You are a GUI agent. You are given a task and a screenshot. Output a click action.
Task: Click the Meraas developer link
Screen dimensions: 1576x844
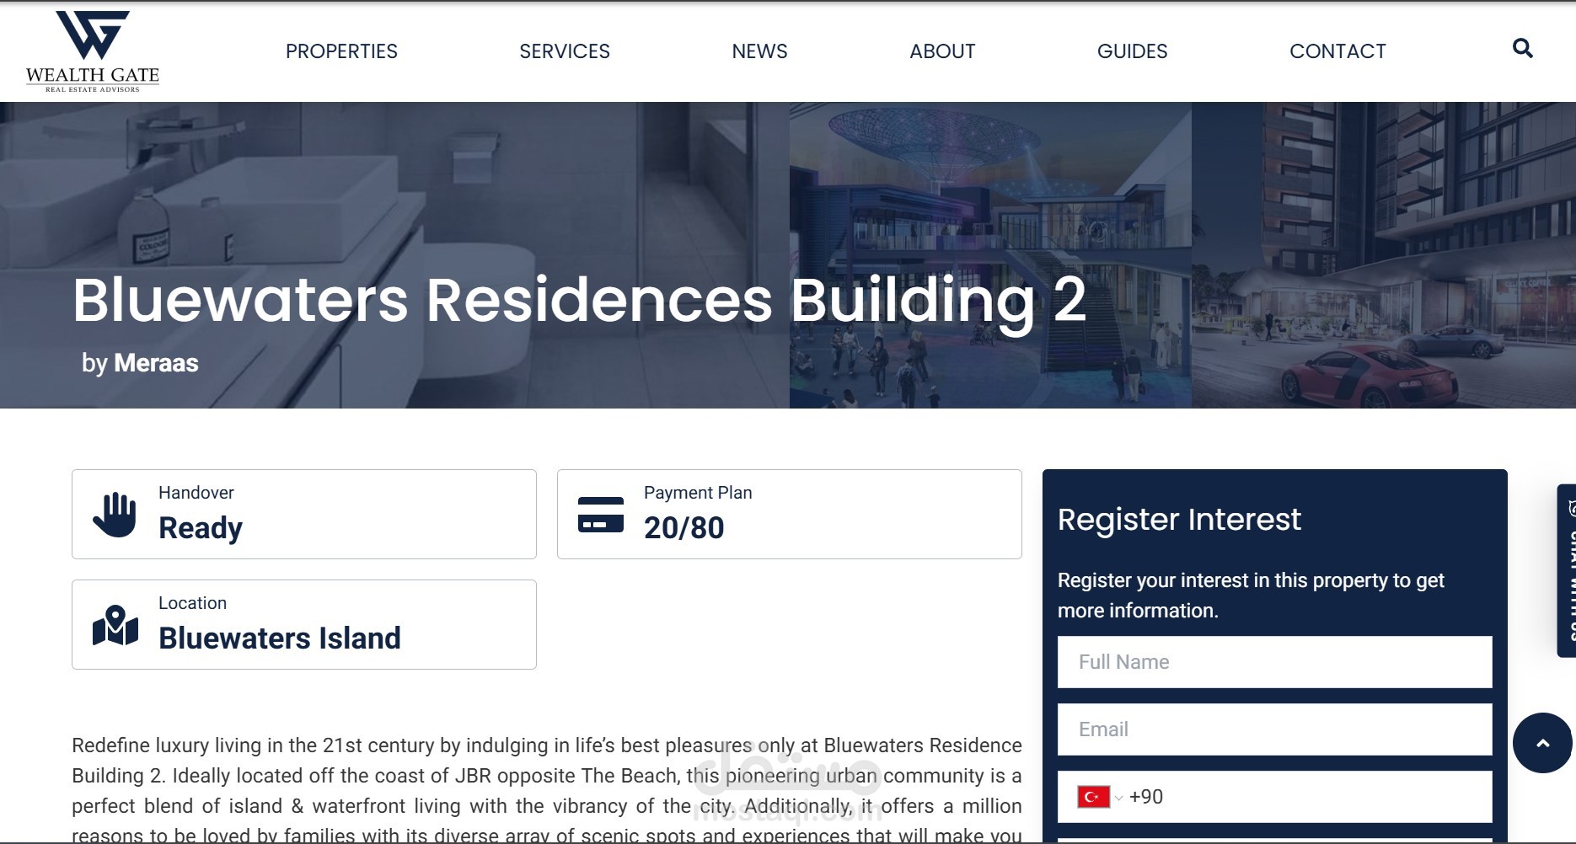[x=156, y=363]
